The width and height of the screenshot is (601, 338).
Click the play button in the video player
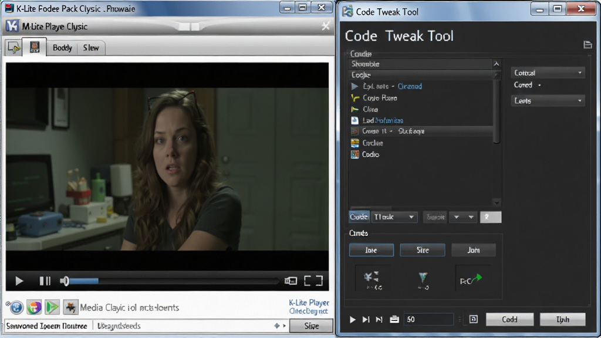point(19,281)
